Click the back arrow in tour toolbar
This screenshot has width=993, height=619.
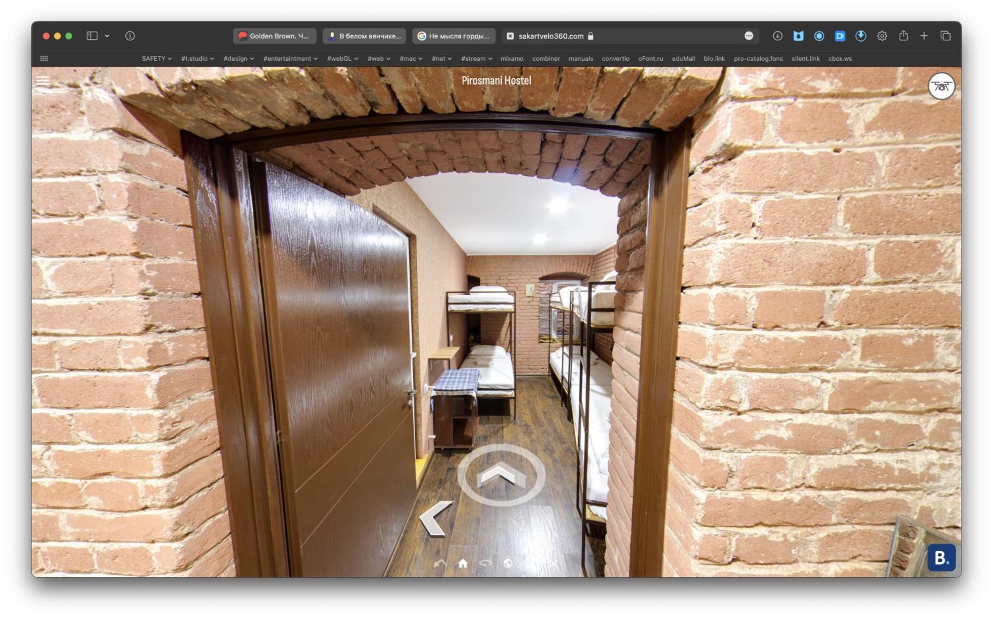(x=441, y=564)
